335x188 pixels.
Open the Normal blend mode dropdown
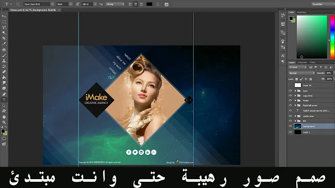[301, 73]
